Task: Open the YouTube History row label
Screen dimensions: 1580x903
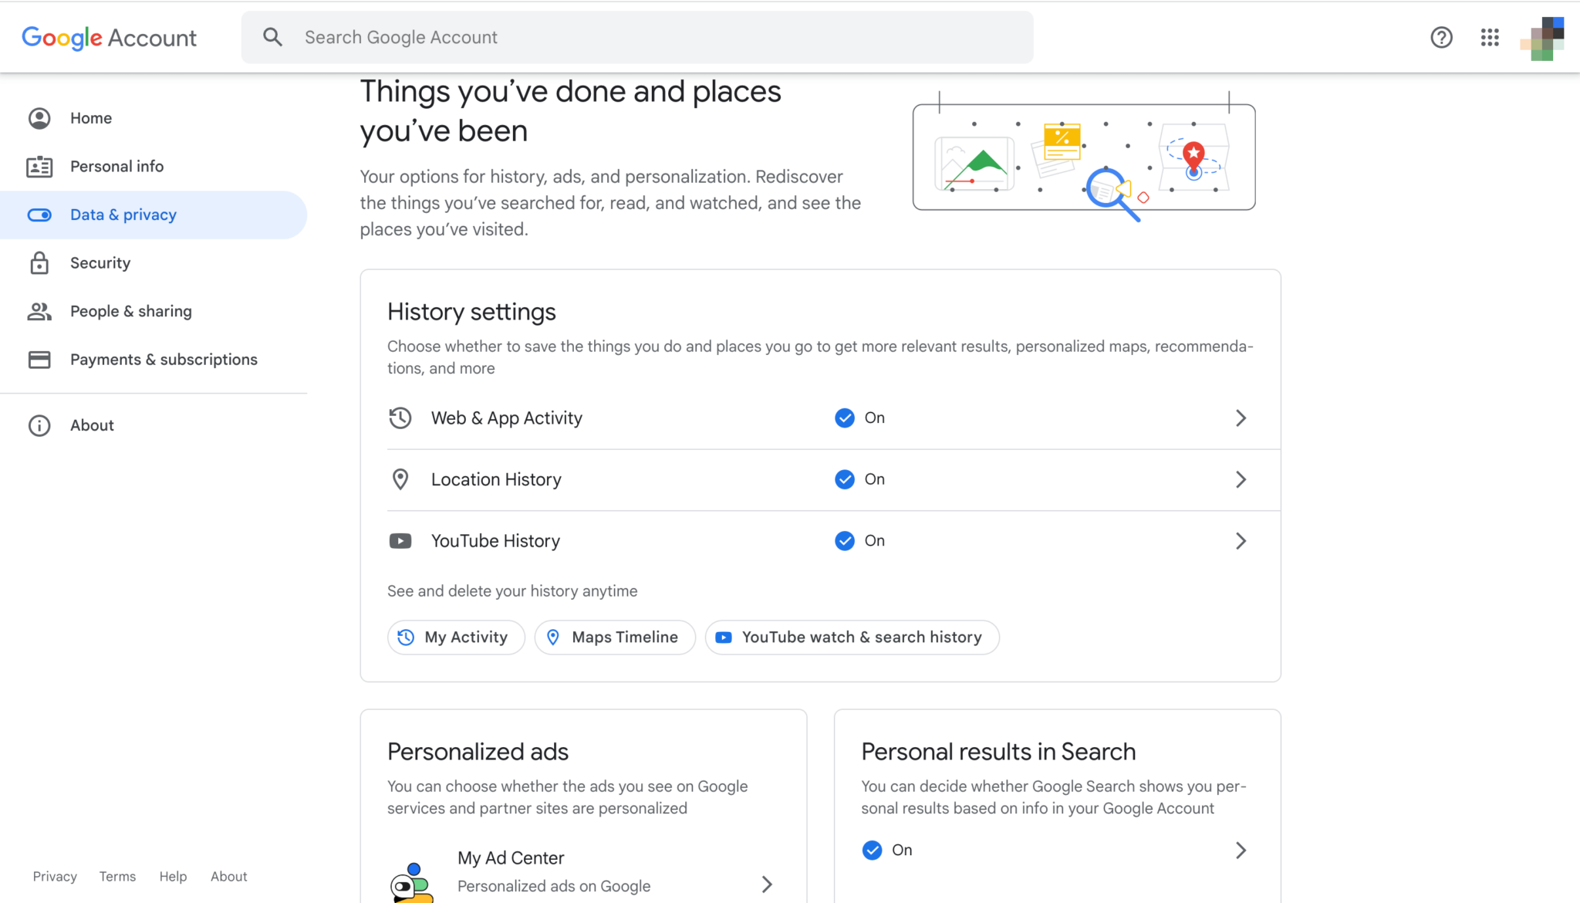Action: (x=495, y=541)
